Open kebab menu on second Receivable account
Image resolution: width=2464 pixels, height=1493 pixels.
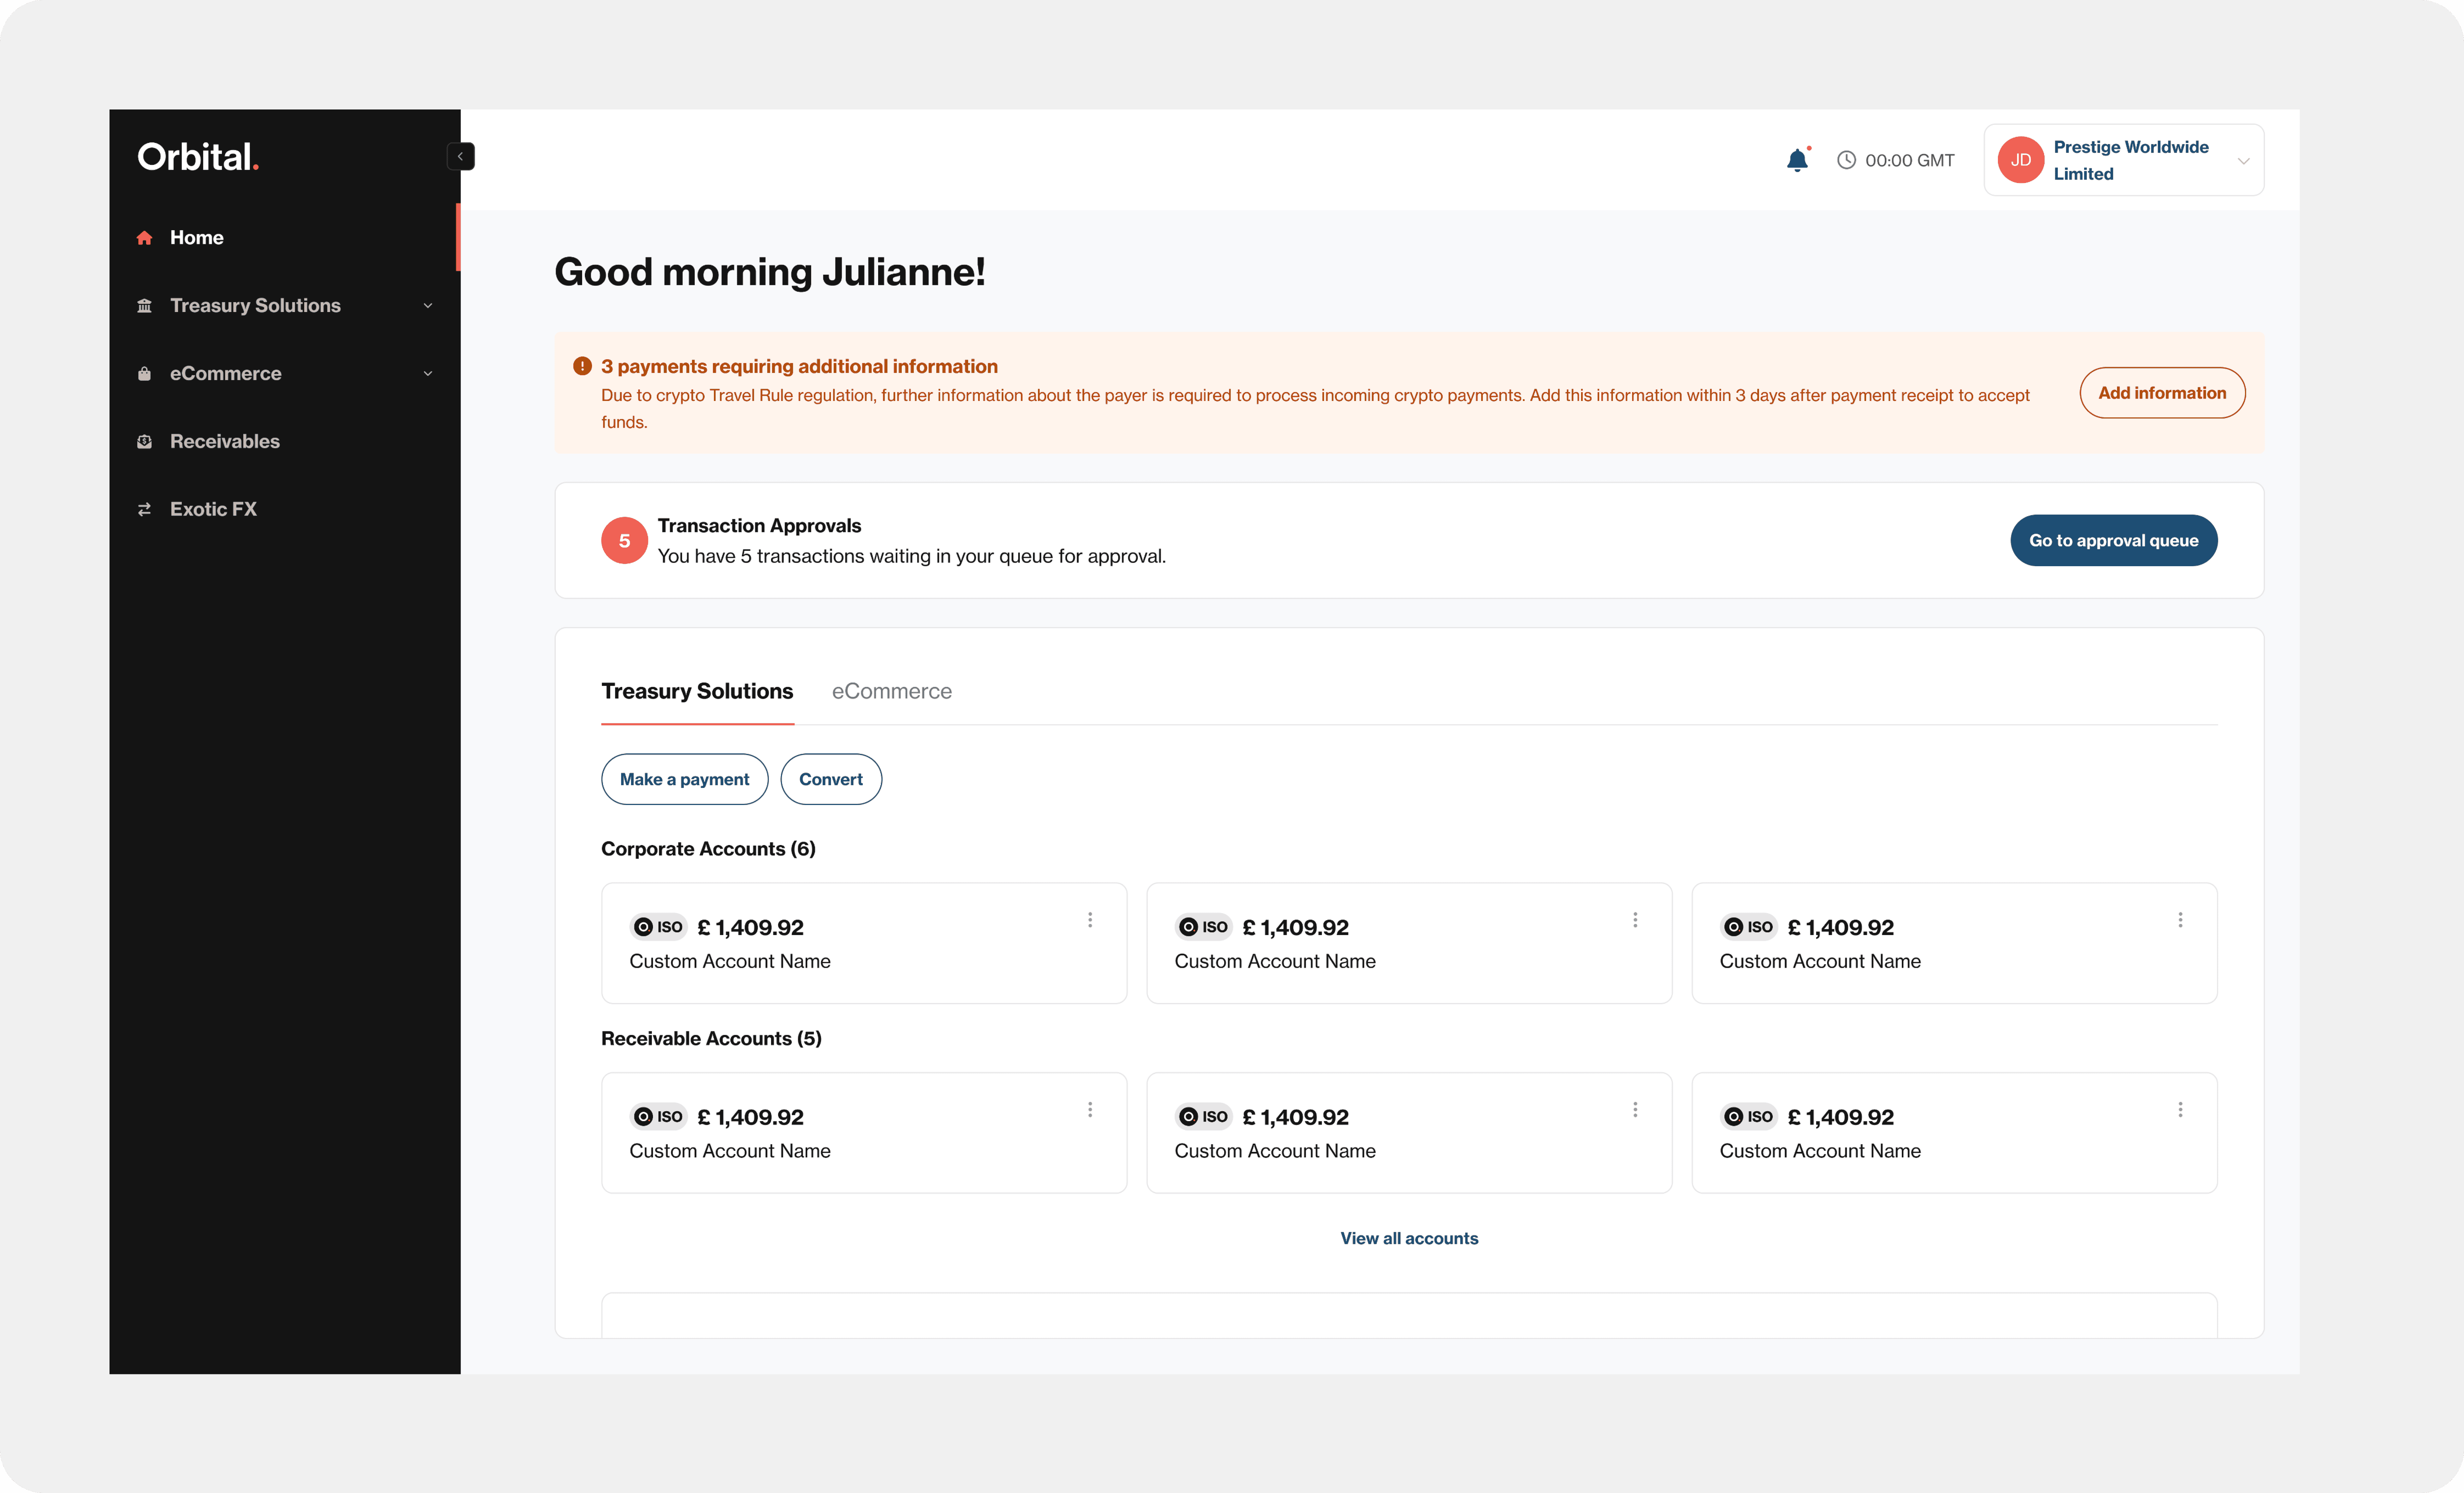[1635, 1110]
